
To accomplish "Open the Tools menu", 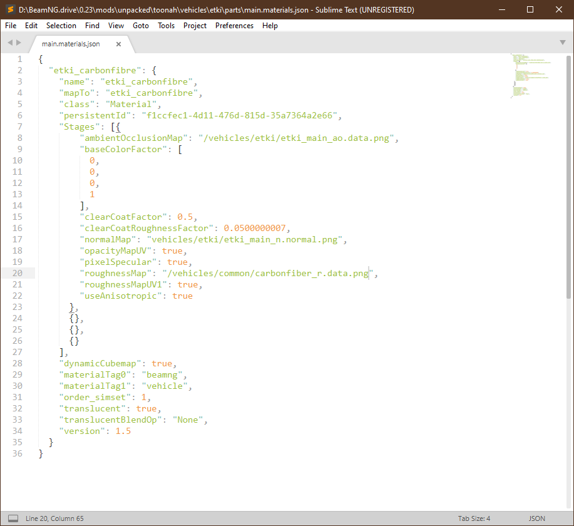I will [167, 26].
